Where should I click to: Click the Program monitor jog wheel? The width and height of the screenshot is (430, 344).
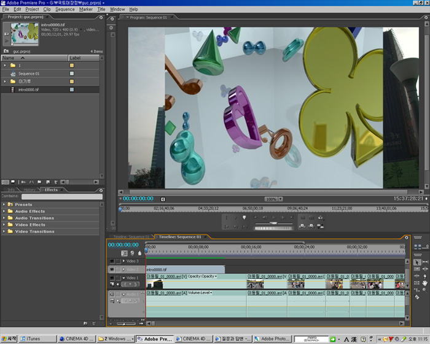coord(273,228)
